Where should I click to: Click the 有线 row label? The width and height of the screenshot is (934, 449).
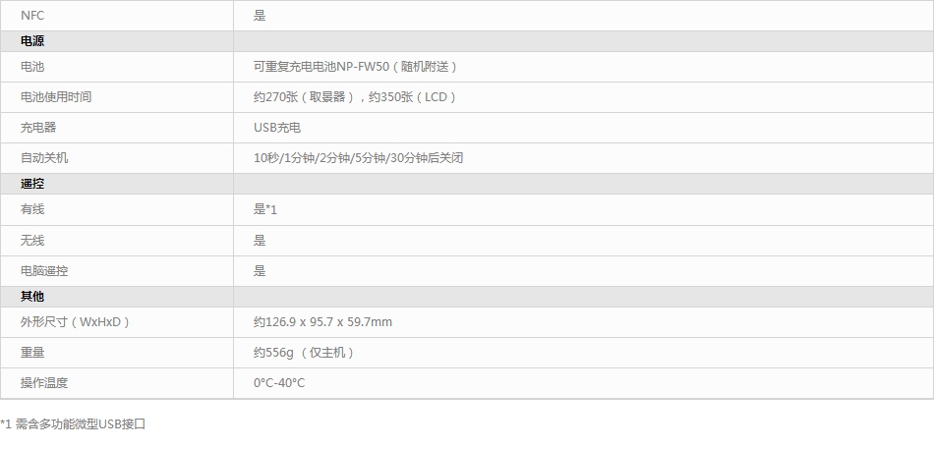[32, 209]
